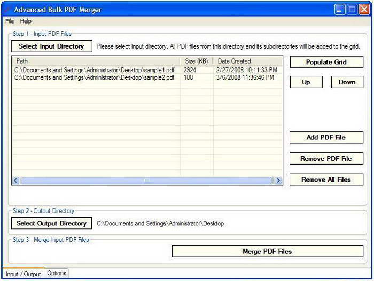The height and width of the screenshot is (281, 374).
Task: Click size value 108
Action: 188,77
